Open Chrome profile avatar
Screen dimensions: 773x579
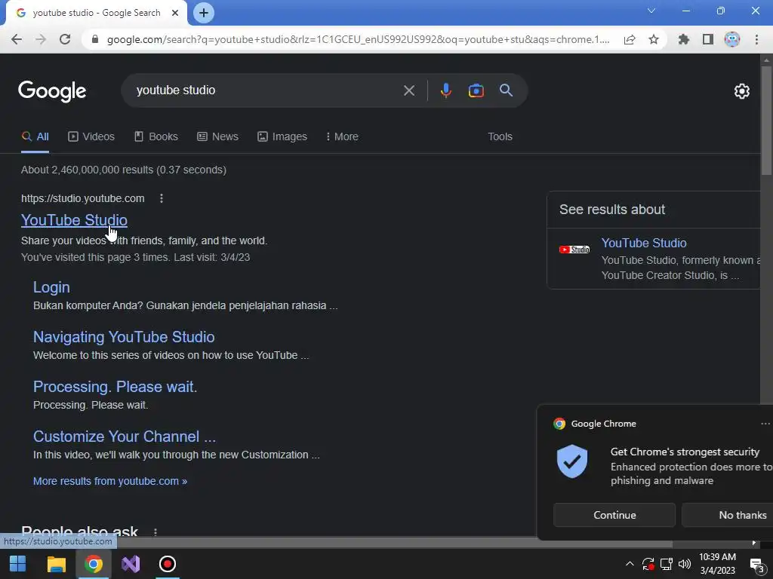point(732,39)
